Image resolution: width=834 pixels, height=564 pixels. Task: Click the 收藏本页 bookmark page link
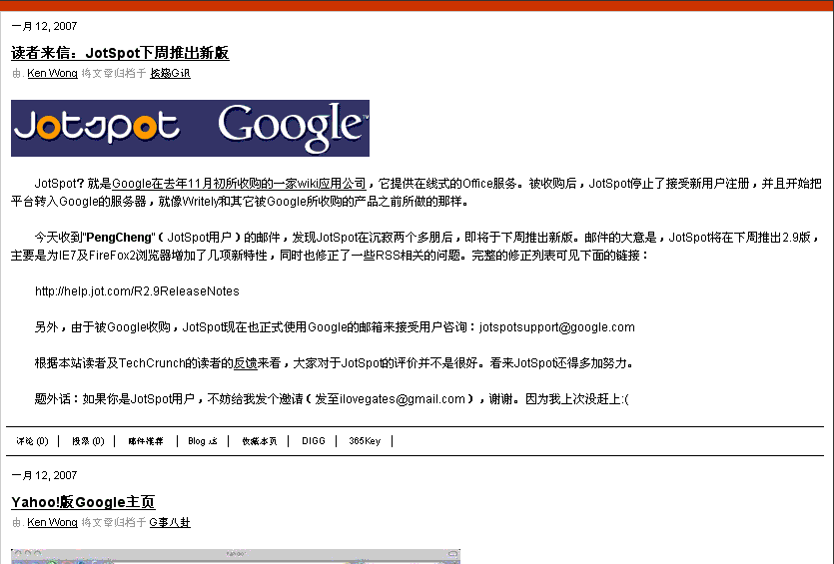[260, 441]
